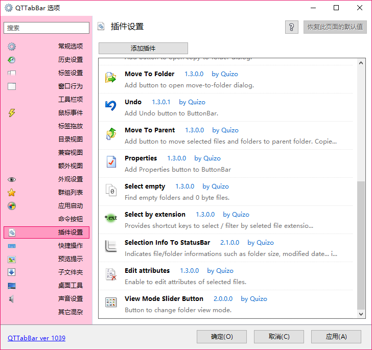The height and width of the screenshot is (350, 372).
Task: Click the plugin list scrollbar thumb
Action: coord(361,245)
